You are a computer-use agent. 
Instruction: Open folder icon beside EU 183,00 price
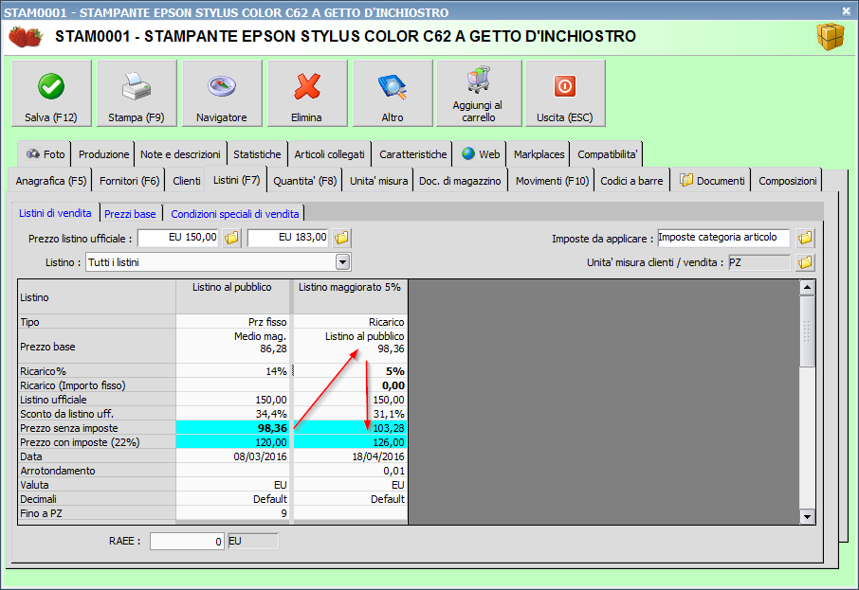click(x=342, y=238)
